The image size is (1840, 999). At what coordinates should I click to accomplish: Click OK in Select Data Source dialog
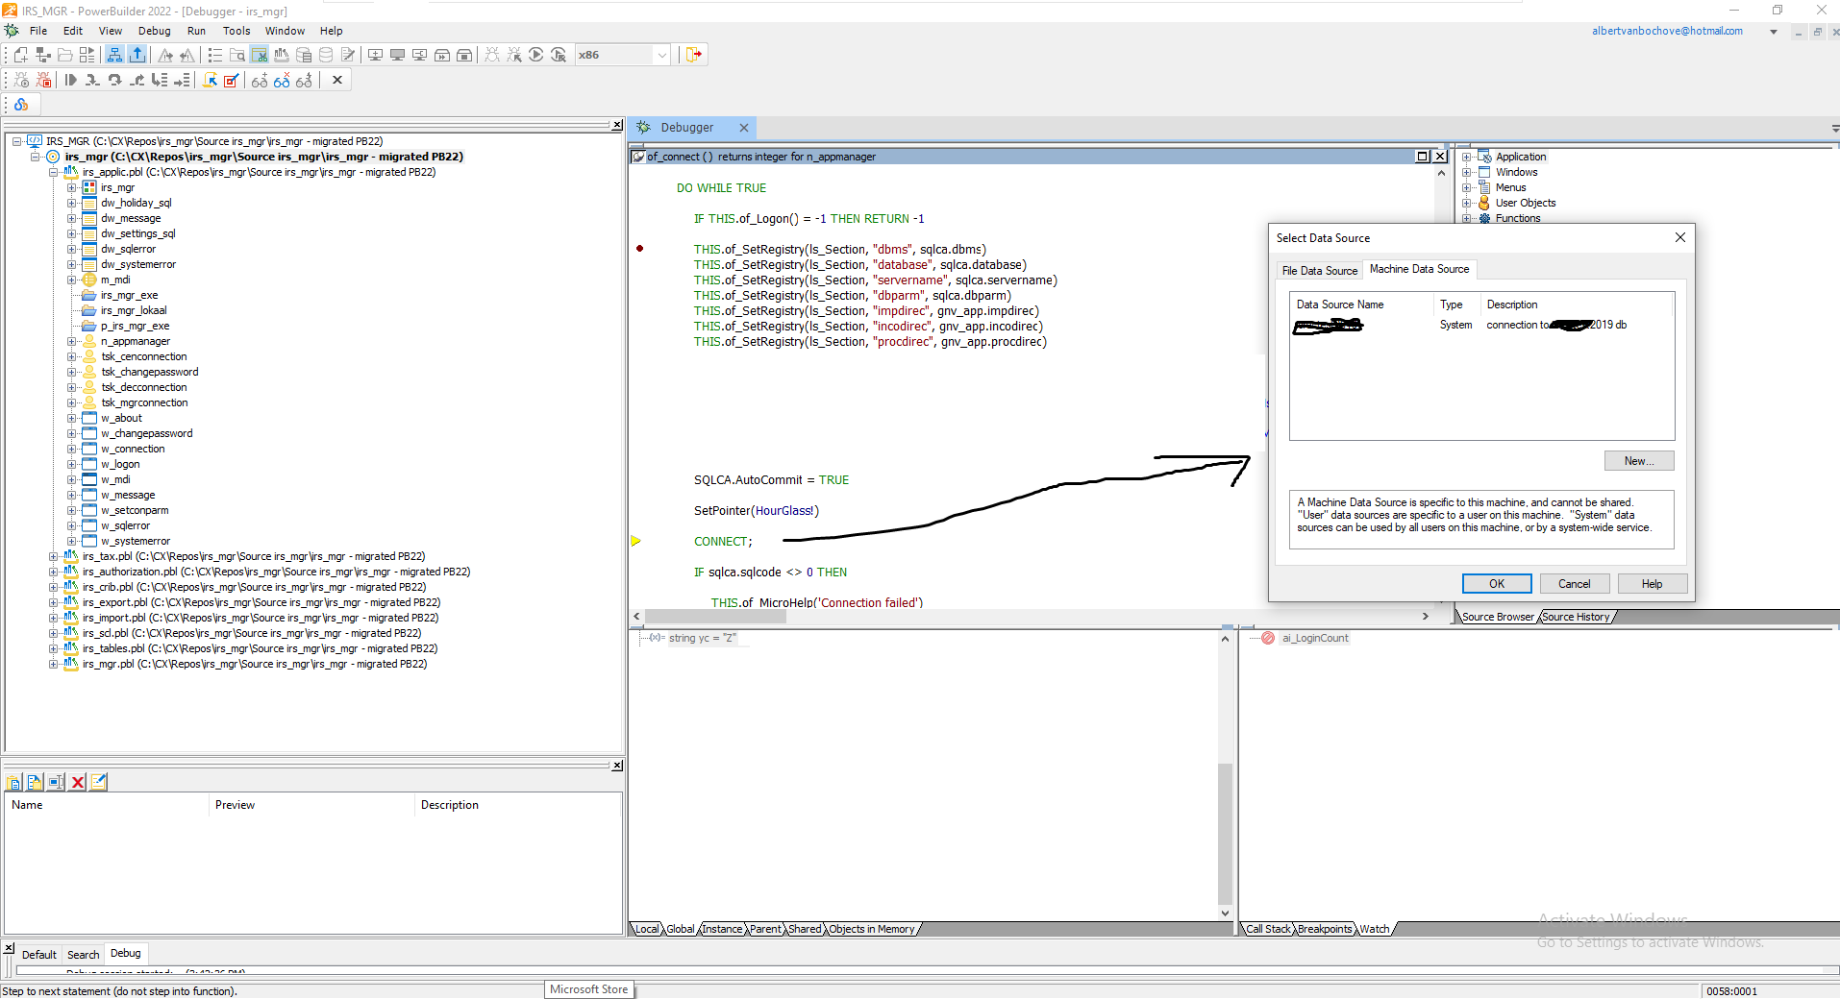[x=1496, y=584]
